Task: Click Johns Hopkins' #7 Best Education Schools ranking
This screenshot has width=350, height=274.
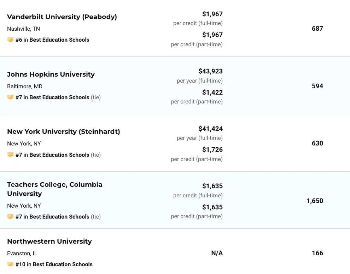Action: [x=52, y=97]
